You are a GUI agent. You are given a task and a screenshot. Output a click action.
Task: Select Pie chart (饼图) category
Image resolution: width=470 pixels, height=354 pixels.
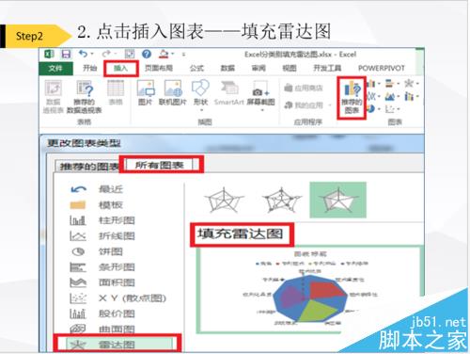pyautogui.click(x=97, y=251)
